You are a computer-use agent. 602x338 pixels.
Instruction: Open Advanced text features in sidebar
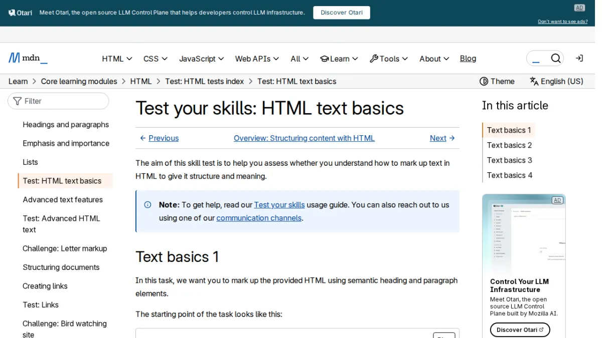[x=63, y=200]
